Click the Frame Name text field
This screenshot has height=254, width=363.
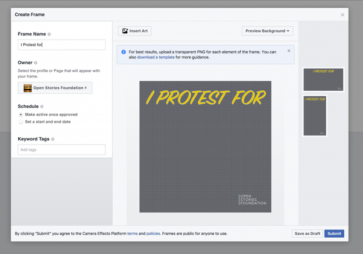(62, 45)
